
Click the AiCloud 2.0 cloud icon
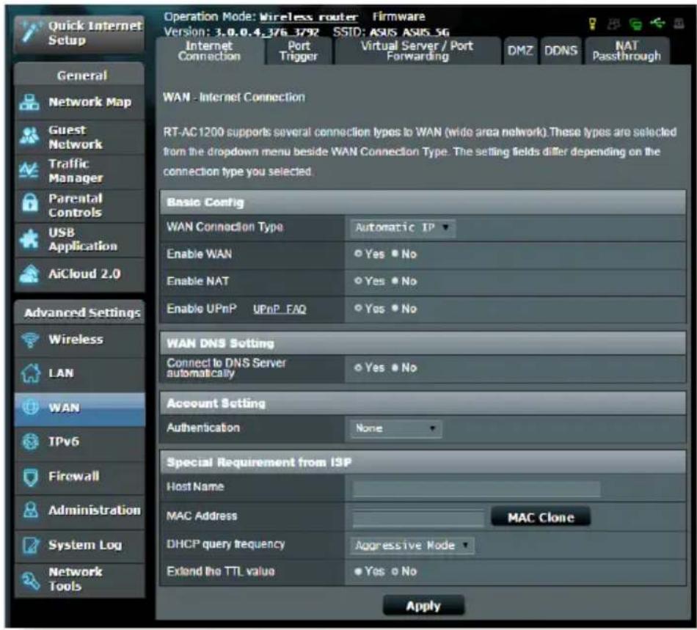(29, 274)
